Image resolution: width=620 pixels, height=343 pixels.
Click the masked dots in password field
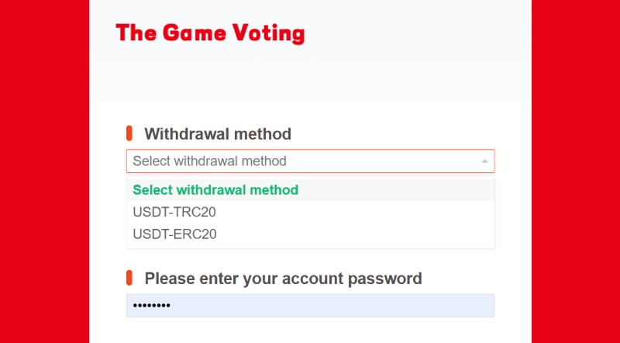151,306
